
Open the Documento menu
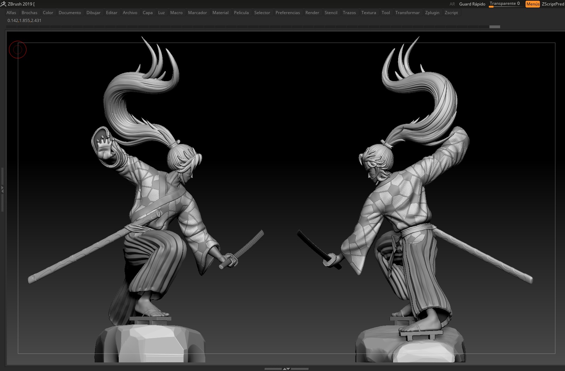[x=70, y=13]
